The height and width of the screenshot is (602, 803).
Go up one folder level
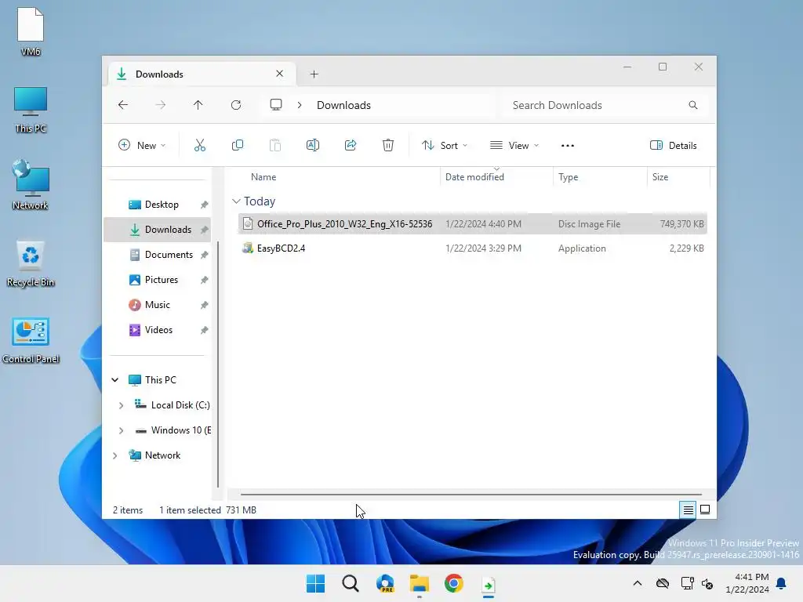198,105
